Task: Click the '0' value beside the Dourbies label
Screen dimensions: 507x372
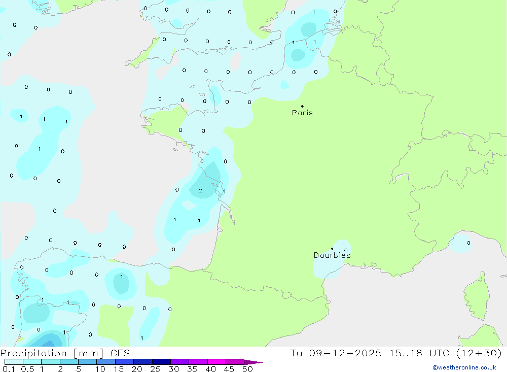Action: (346, 250)
